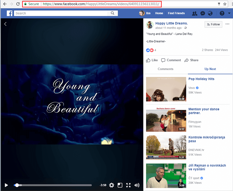Click the remaining time -3:59 label
This screenshot has width=233, height=191.
[103, 185]
